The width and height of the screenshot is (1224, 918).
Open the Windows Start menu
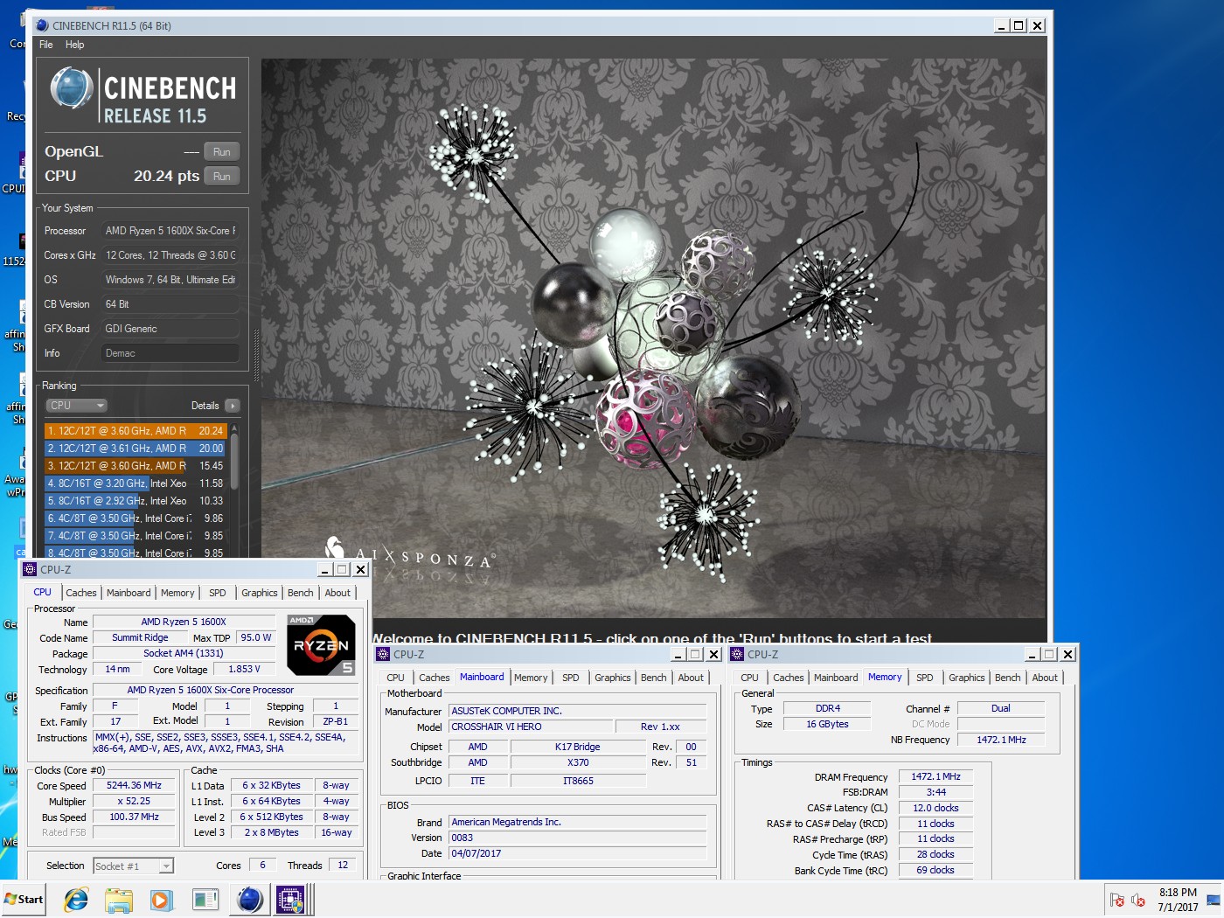(x=24, y=900)
